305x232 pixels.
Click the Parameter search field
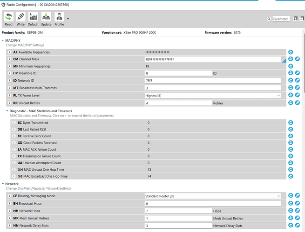[281, 19]
